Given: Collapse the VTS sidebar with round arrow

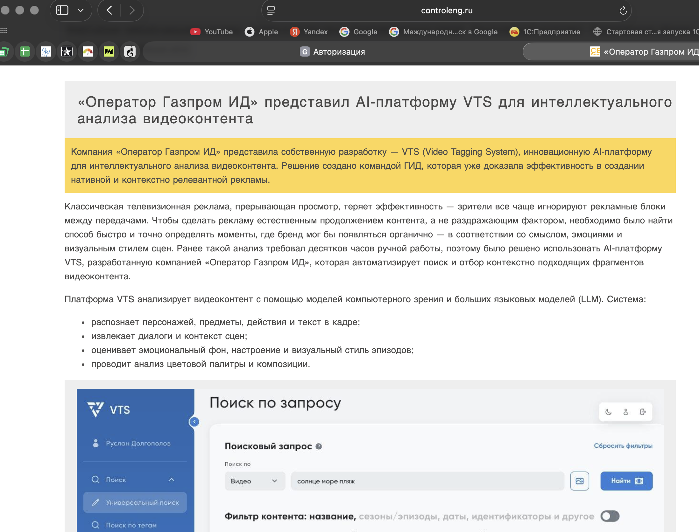Looking at the screenshot, I should pyautogui.click(x=194, y=422).
